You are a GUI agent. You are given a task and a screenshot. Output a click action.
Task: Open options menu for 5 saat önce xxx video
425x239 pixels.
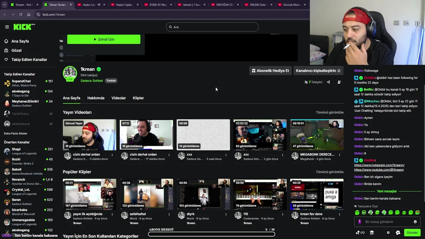[226, 155]
